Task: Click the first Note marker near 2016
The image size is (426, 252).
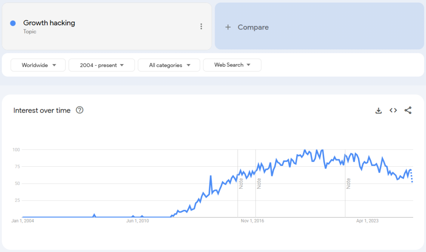Action: click(x=241, y=183)
